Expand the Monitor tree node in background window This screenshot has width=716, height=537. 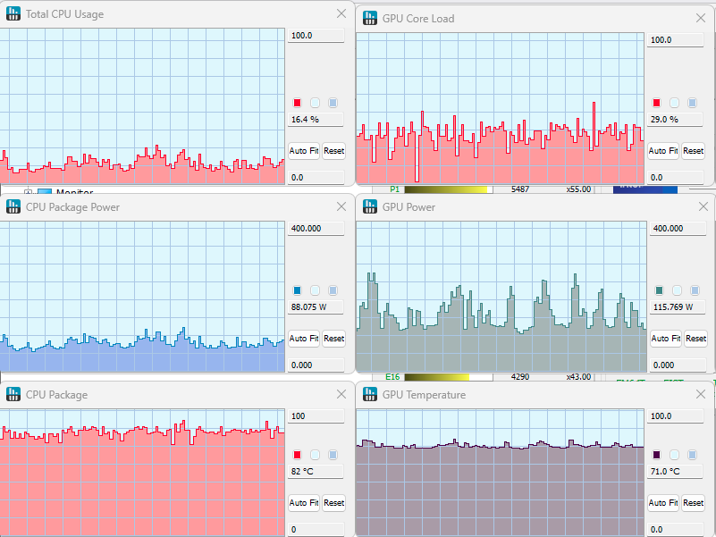click(x=29, y=191)
